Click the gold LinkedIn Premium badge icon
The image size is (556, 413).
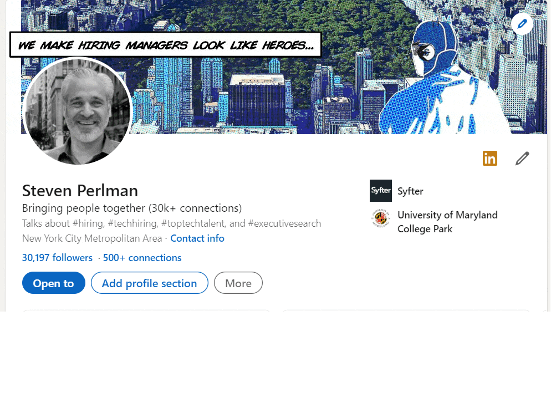click(x=489, y=159)
